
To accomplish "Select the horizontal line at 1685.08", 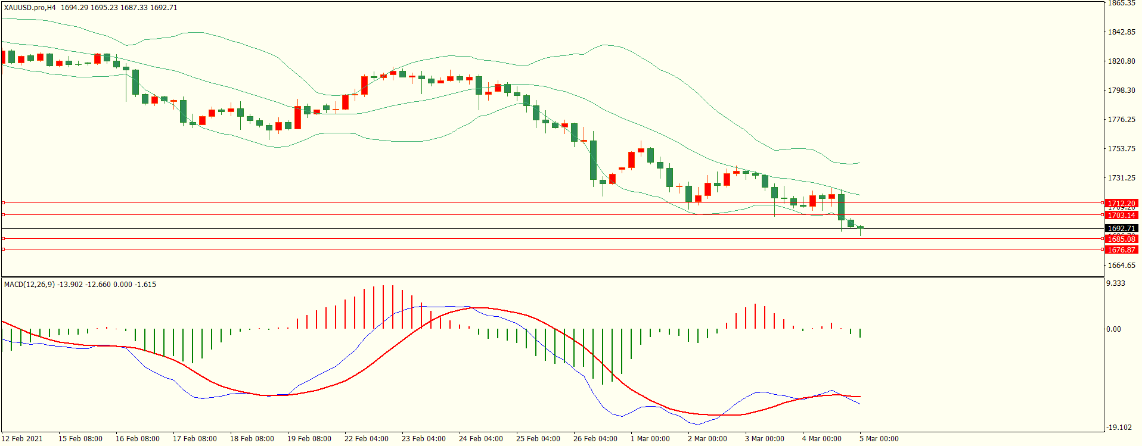I will point(536,239).
